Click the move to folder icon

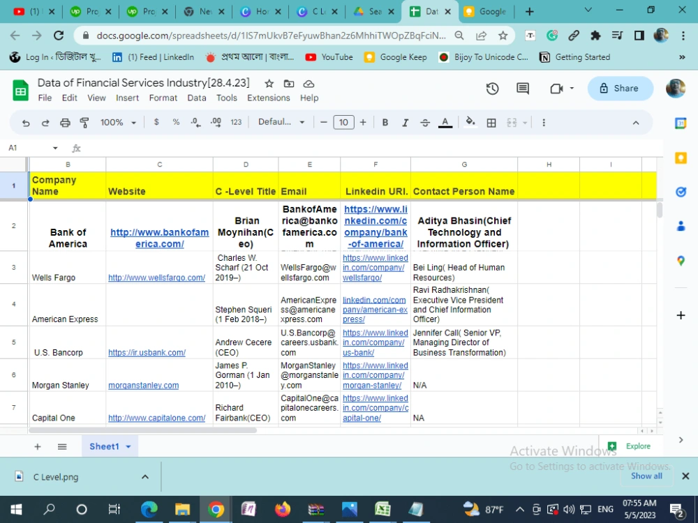(289, 84)
